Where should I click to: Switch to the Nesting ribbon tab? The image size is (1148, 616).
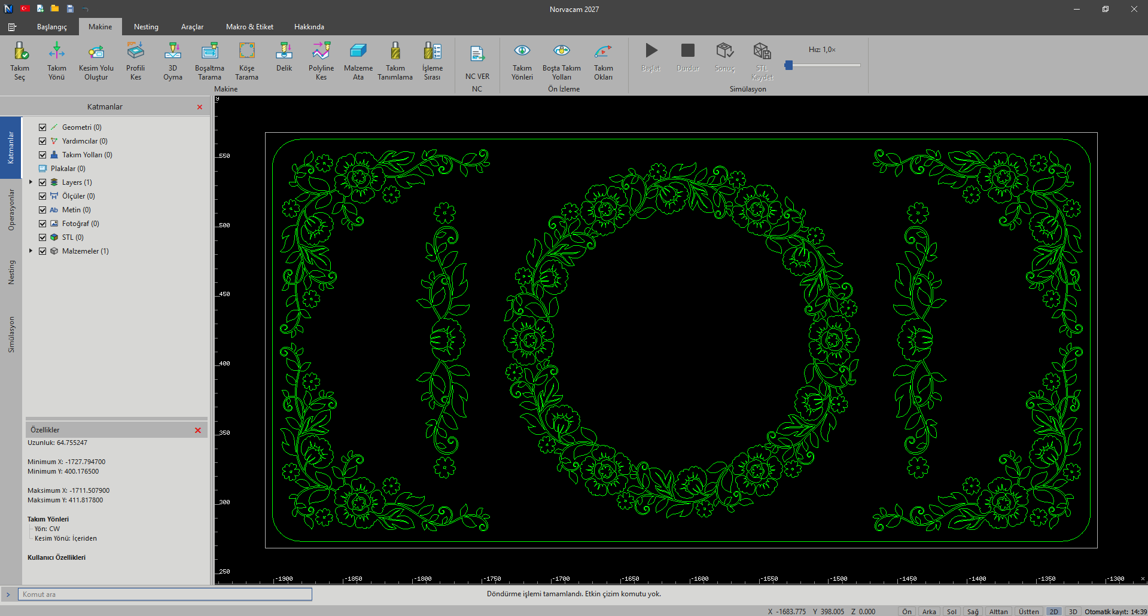[x=146, y=27]
